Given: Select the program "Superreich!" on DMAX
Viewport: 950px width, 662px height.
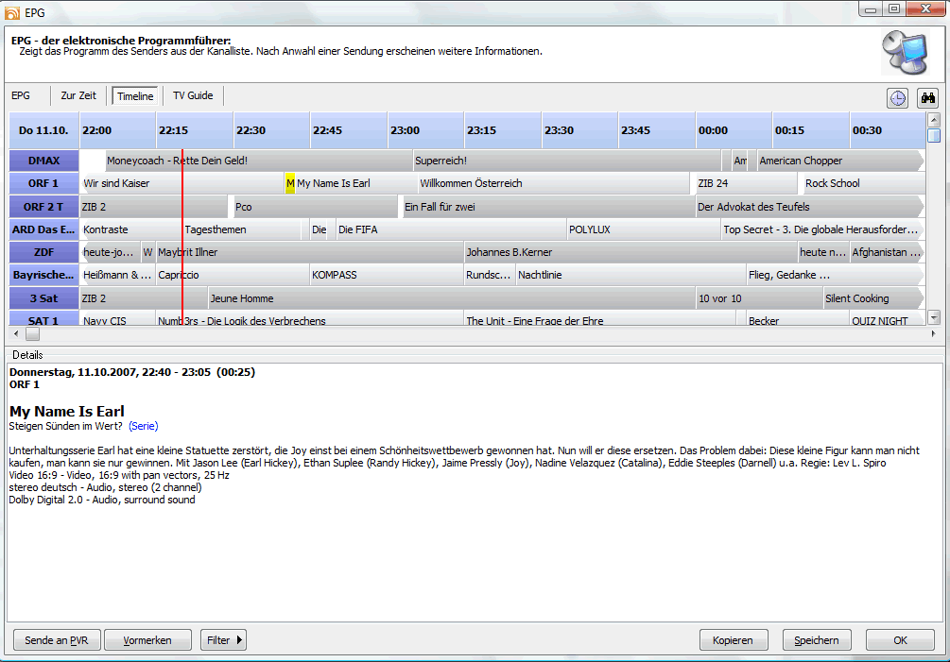Looking at the screenshot, I should [x=567, y=161].
